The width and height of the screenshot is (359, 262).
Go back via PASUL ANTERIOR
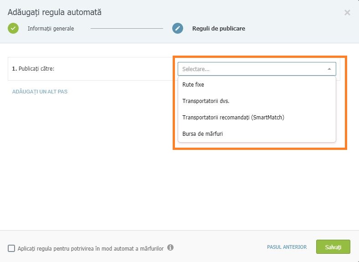click(x=287, y=247)
